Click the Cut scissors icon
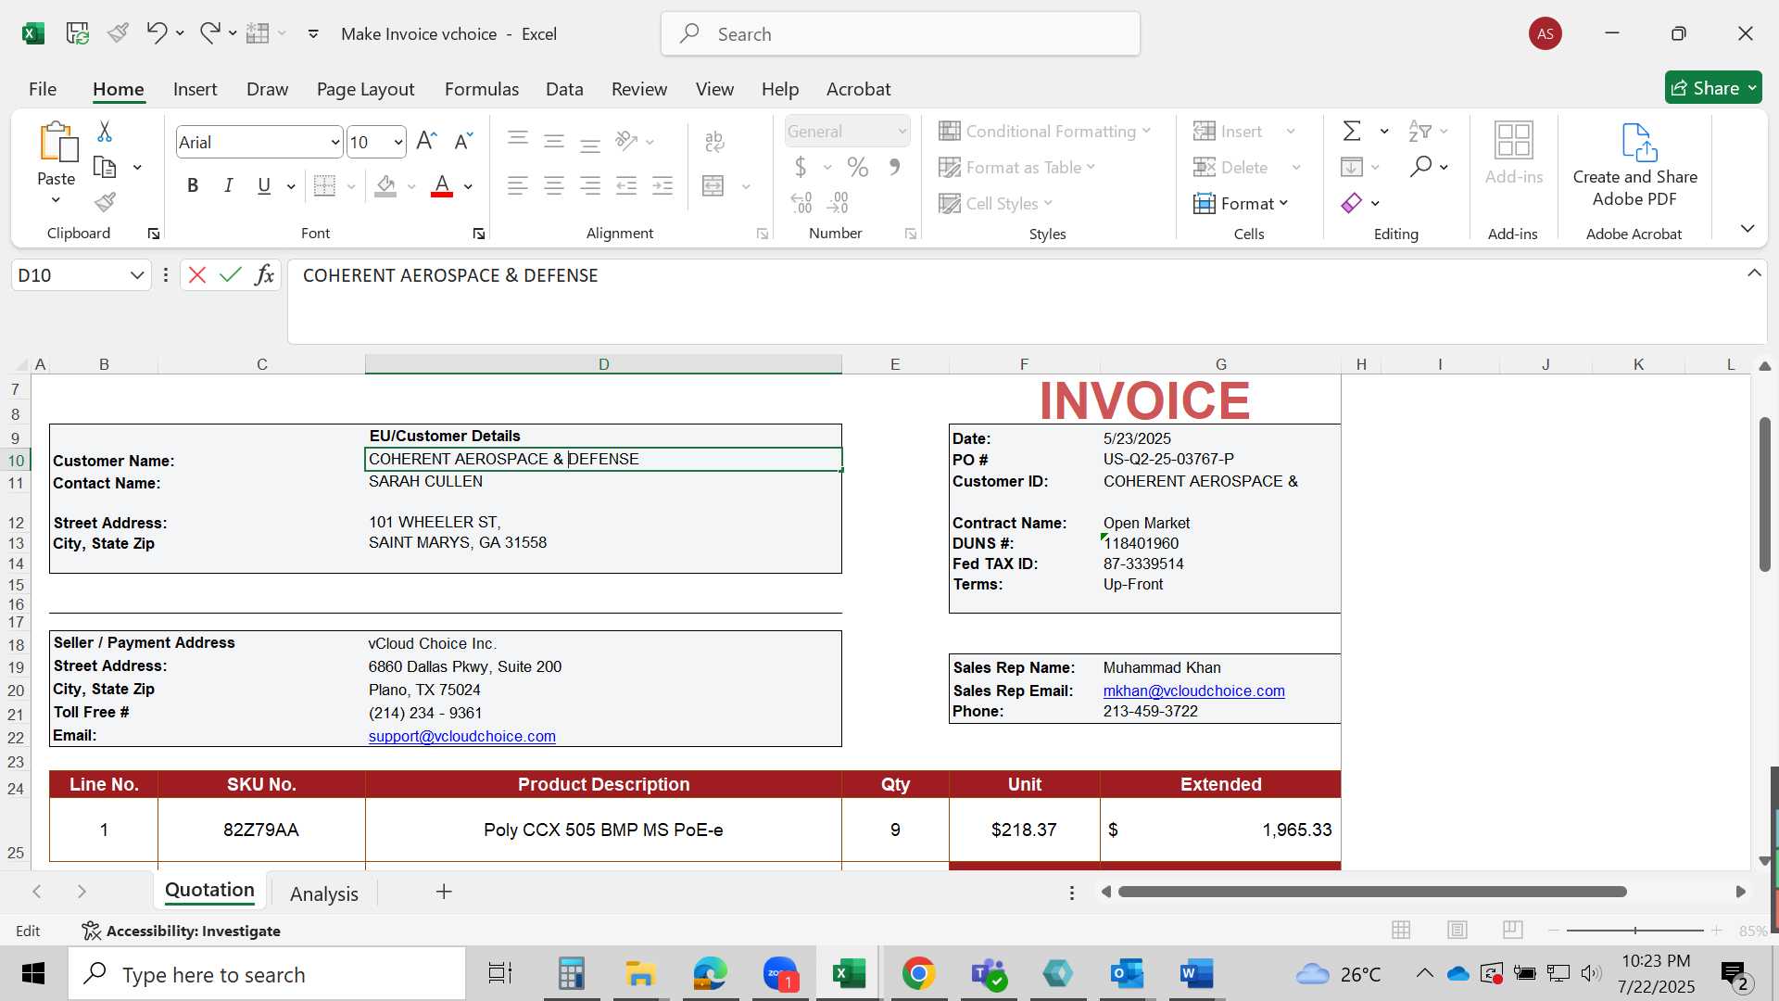1779x1001 pixels. (x=105, y=132)
